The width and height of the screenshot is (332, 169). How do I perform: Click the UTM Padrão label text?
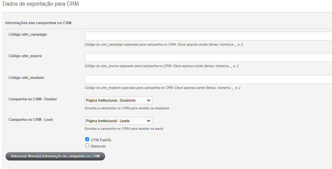tap(101, 140)
